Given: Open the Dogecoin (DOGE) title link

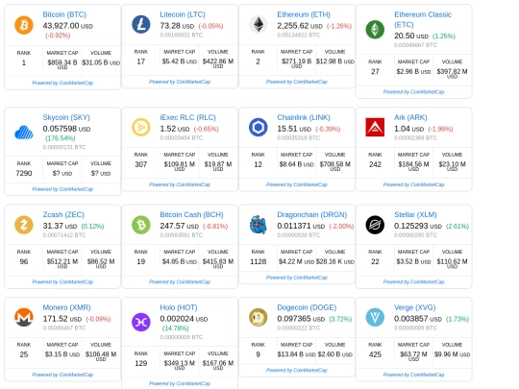Looking at the screenshot, I should click(307, 307).
